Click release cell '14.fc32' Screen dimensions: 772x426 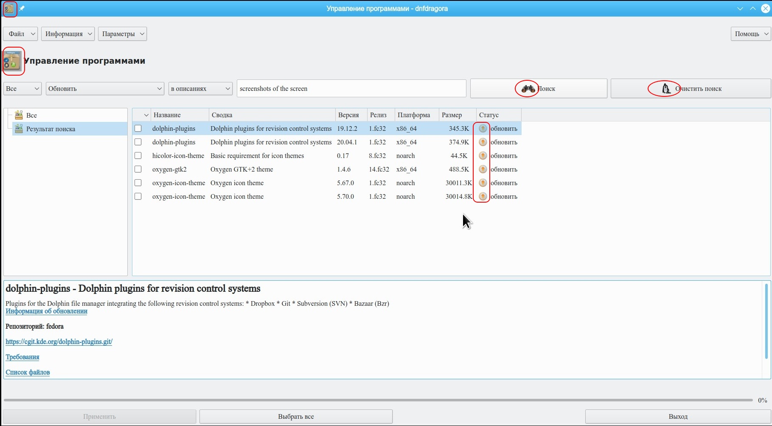(379, 169)
